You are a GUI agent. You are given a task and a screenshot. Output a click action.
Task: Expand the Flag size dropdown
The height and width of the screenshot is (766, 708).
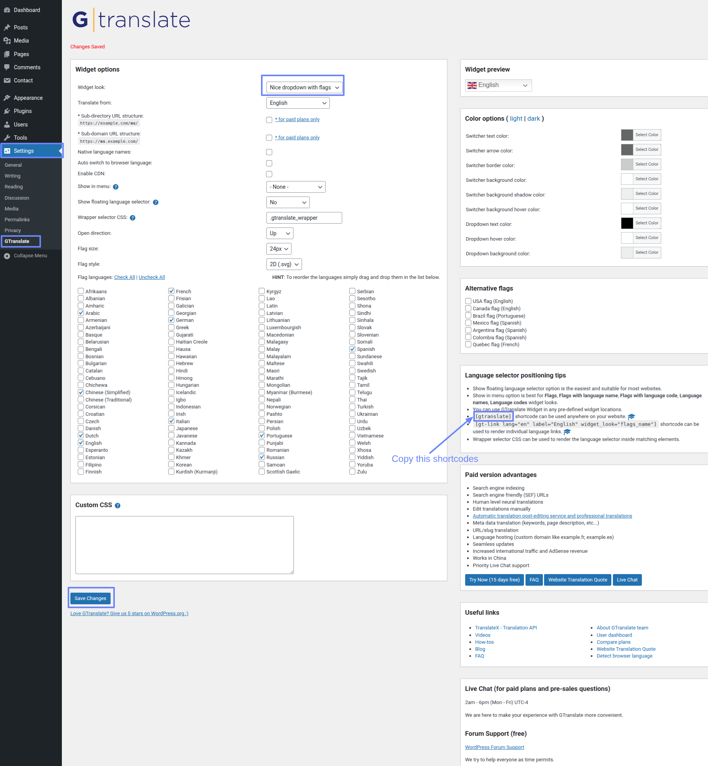coord(278,249)
